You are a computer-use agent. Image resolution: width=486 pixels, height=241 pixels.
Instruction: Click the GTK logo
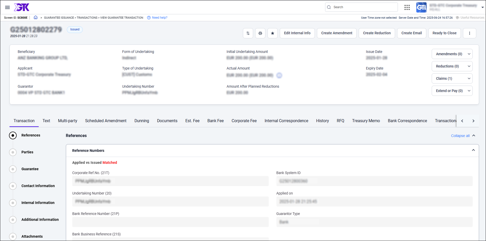(22, 7)
